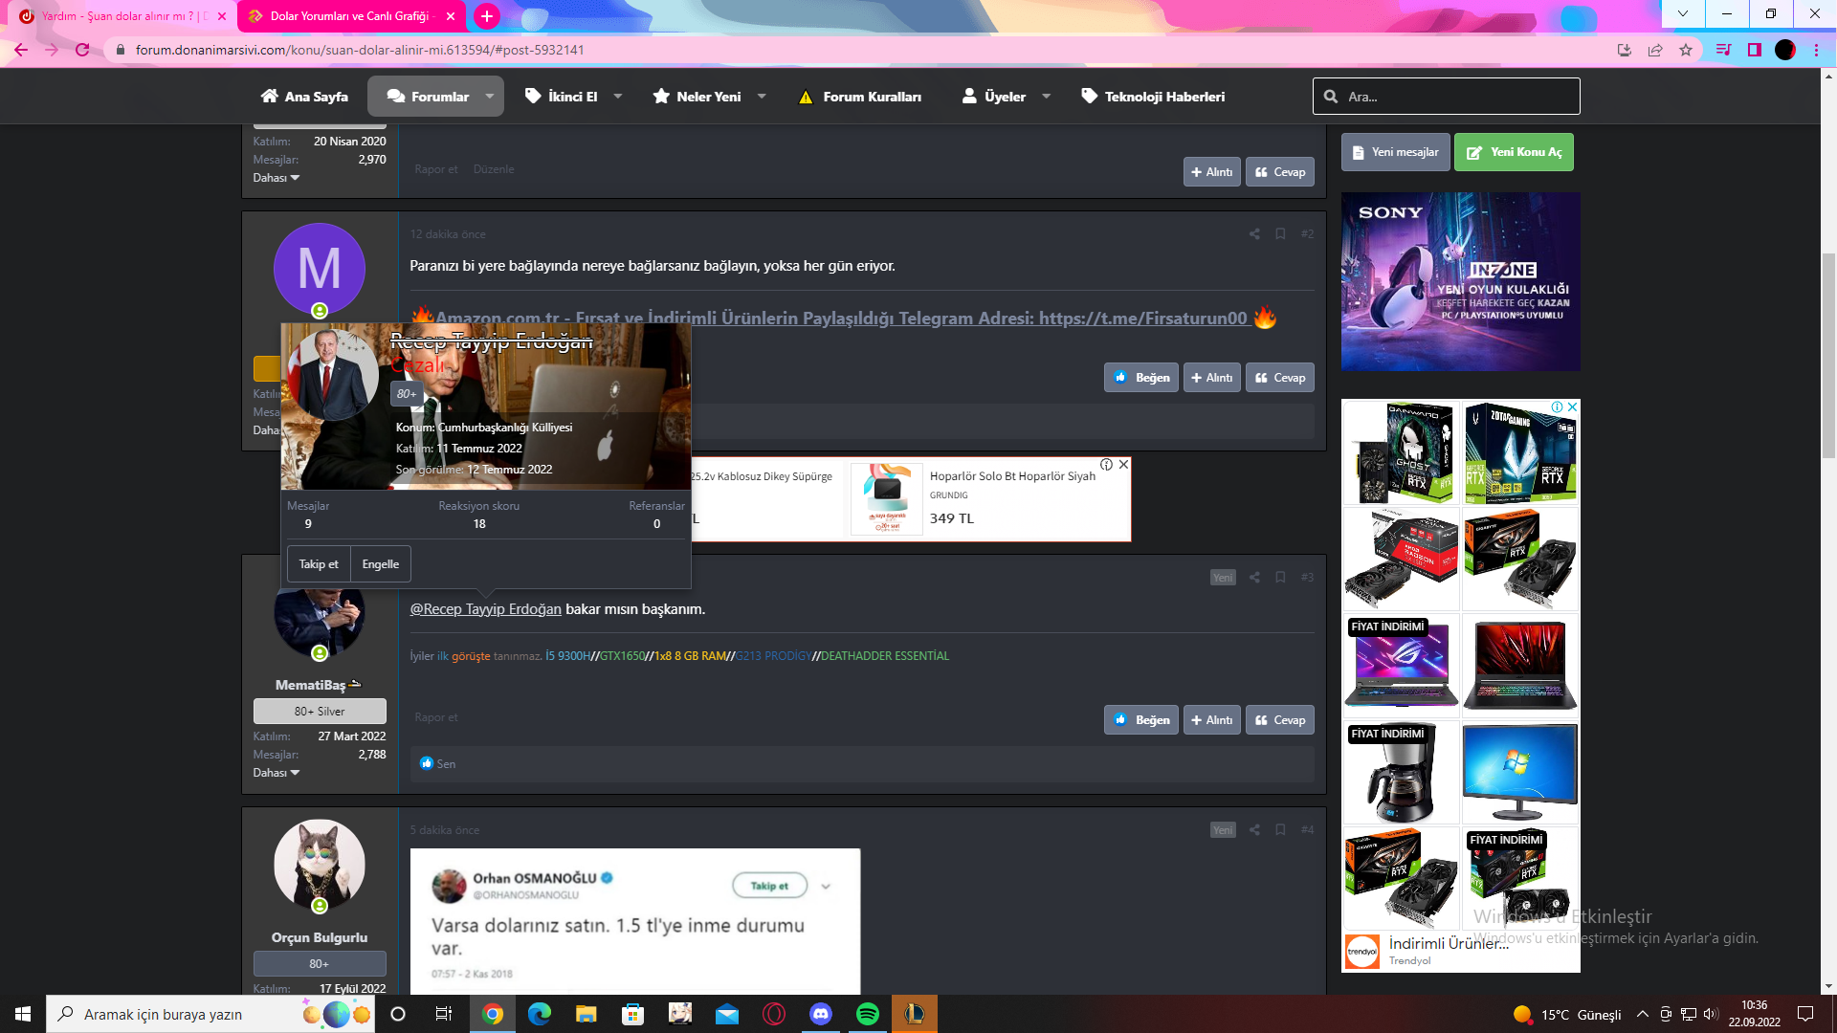Open new browser tab
Viewport: 1837px width, 1033px height.
pos(487,16)
